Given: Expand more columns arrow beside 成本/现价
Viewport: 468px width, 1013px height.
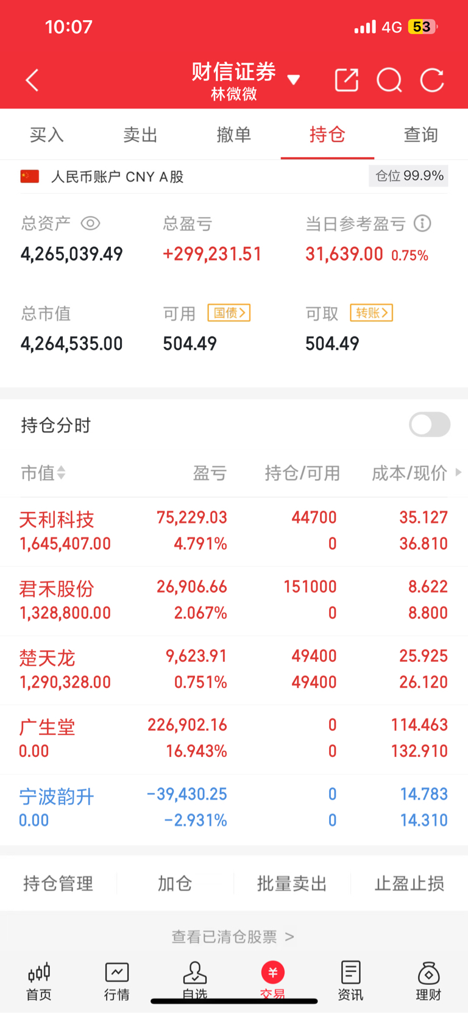Looking at the screenshot, I should click(458, 472).
